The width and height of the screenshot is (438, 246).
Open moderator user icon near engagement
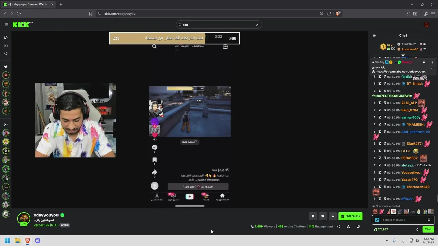coord(358,226)
